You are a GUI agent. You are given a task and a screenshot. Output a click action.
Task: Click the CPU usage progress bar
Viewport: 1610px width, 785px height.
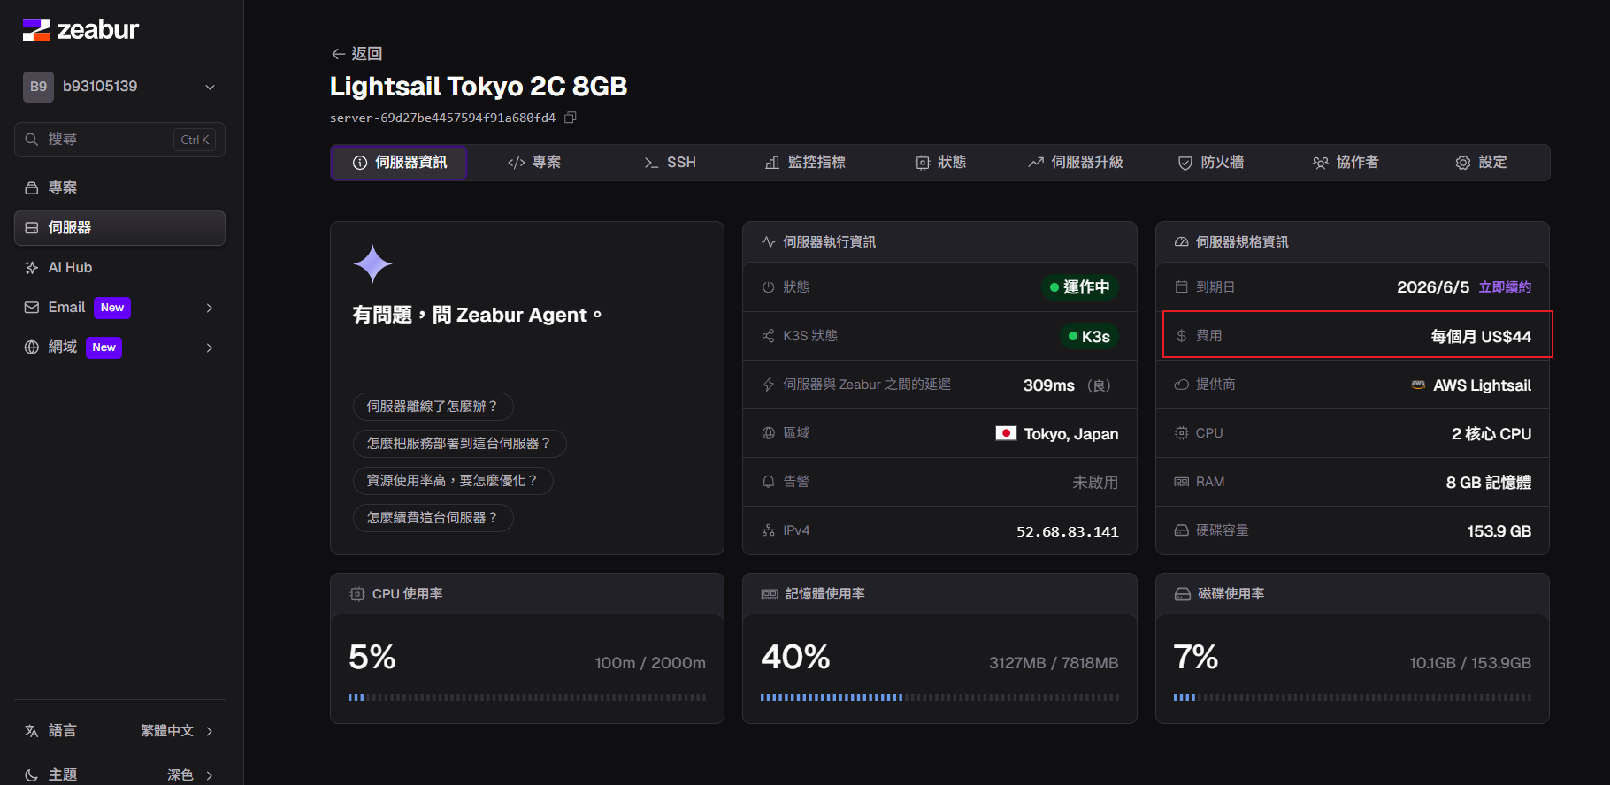pos(527,697)
